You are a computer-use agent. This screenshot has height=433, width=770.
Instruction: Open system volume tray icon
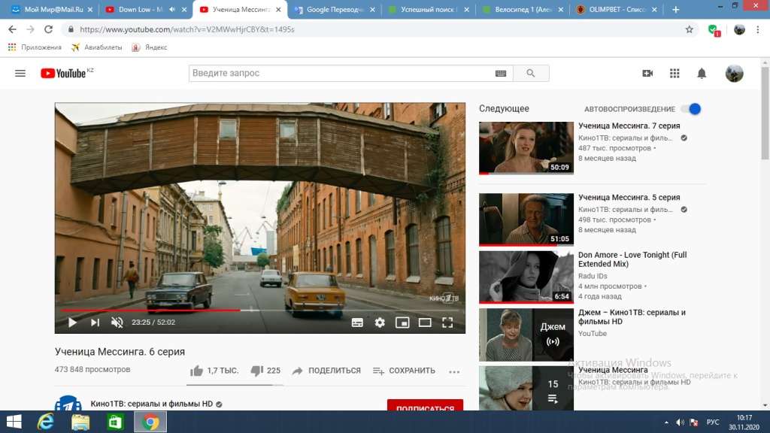pos(680,422)
